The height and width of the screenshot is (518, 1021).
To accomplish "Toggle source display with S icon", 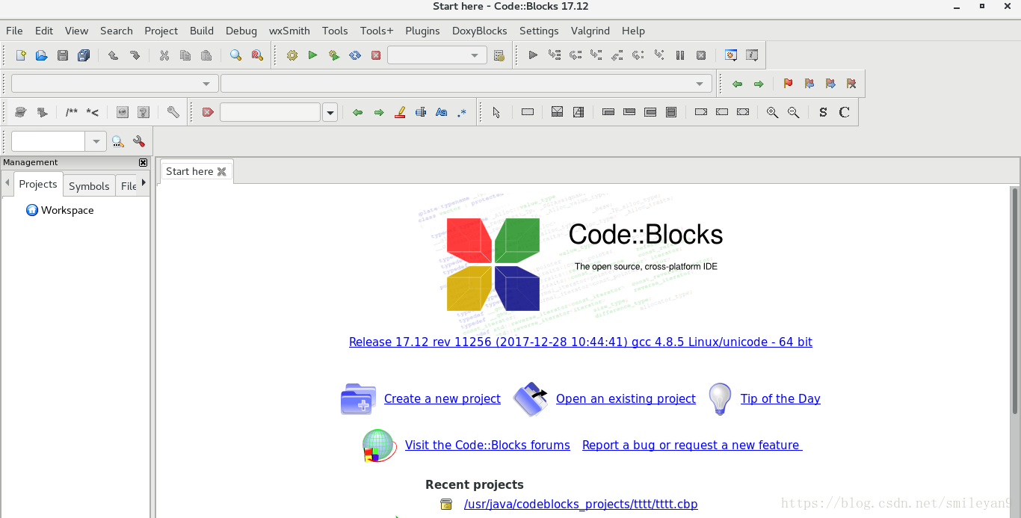I will tap(823, 112).
